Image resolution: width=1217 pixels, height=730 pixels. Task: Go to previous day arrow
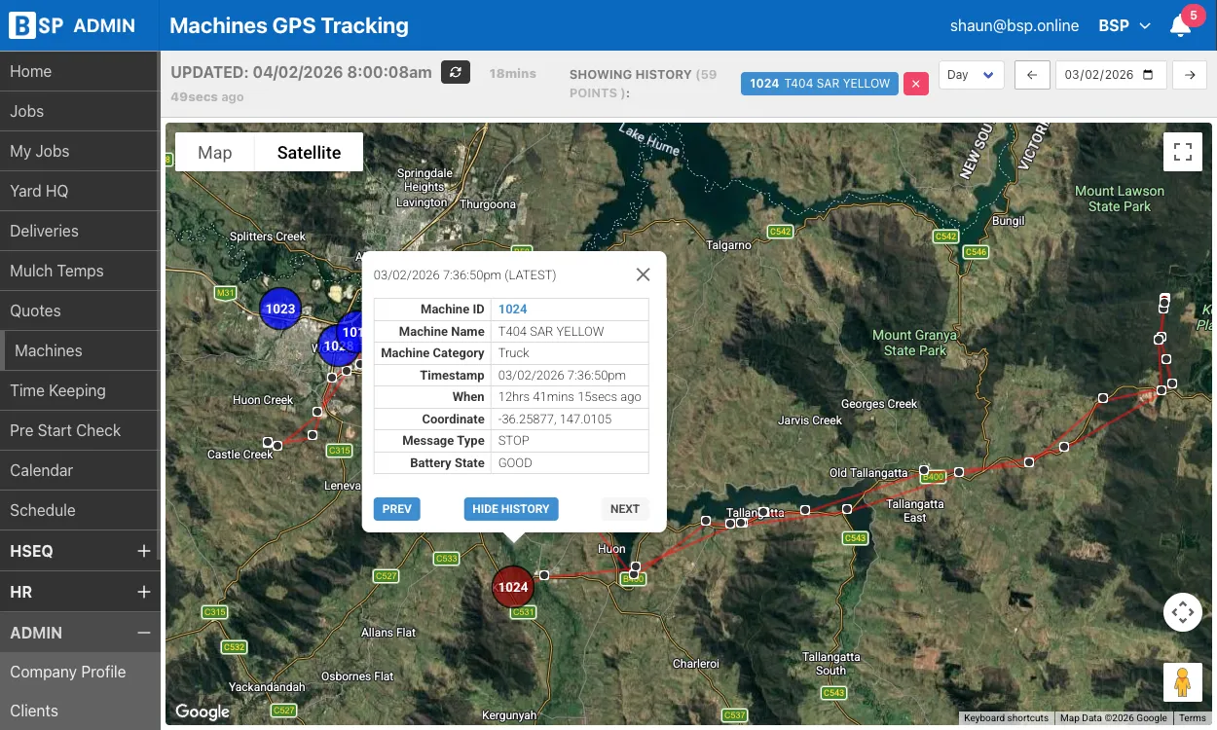(x=1032, y=75)
